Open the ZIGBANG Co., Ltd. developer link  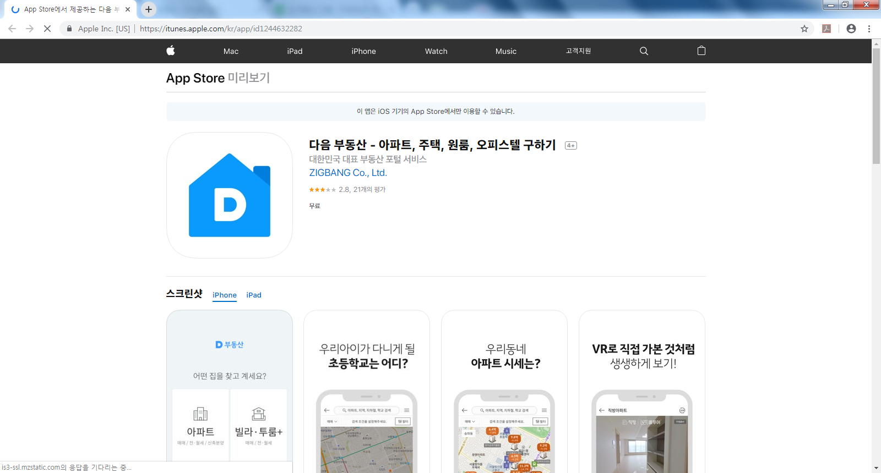348,173
